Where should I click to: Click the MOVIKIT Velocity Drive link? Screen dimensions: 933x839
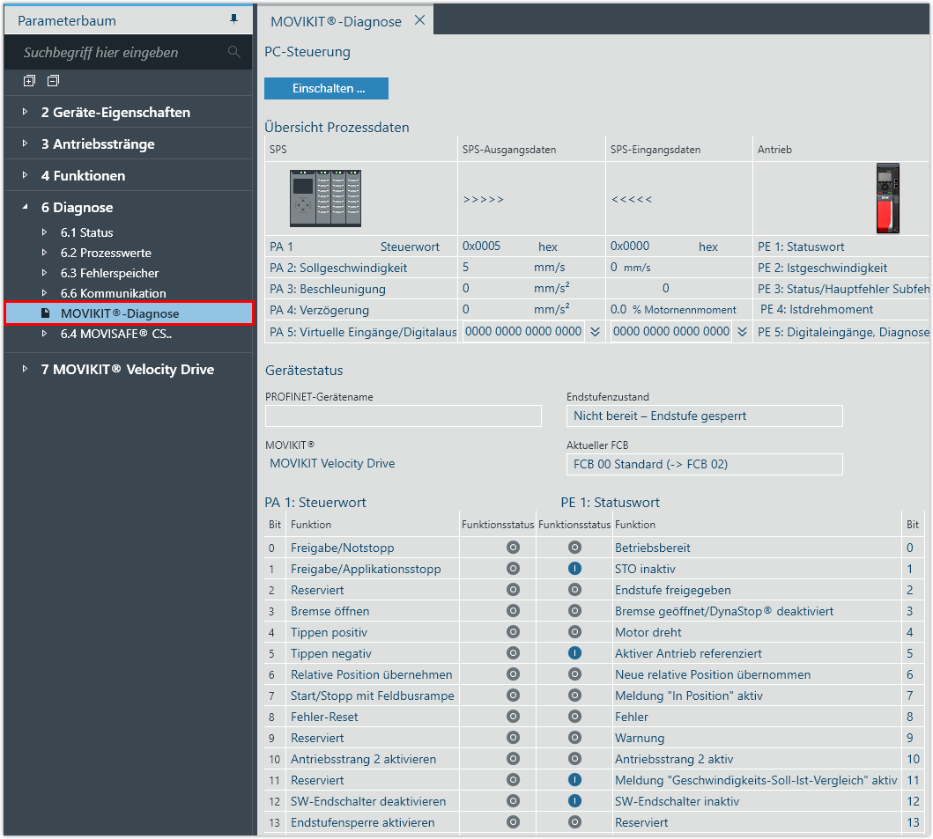point(332,463)
